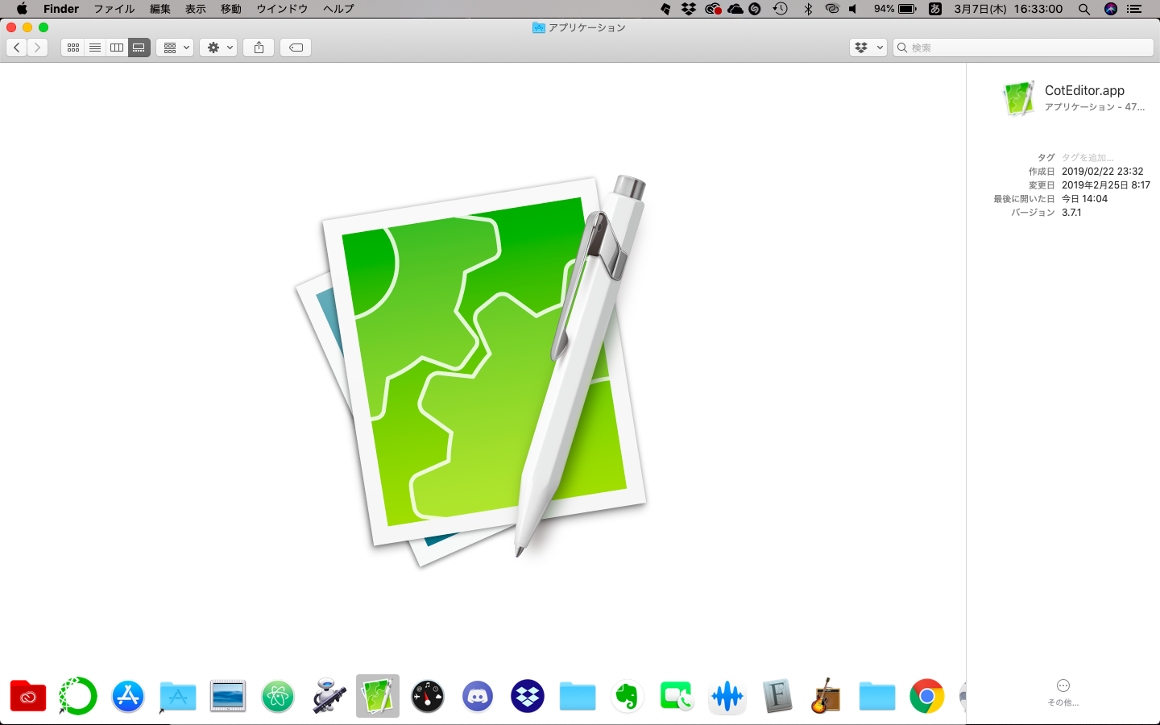Select the Discord thumbnail

pyautogui.click(x=478, y=696)
